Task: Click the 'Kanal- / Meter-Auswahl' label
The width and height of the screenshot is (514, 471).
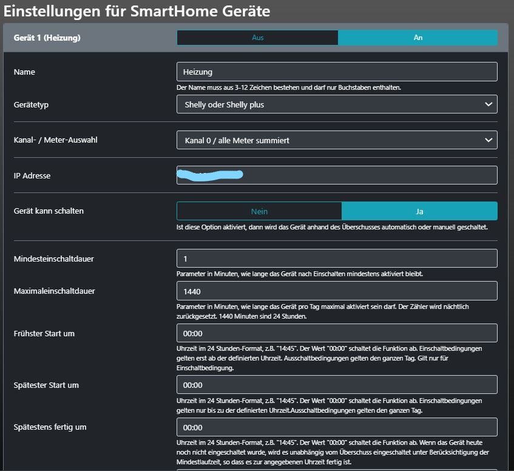Action: [55, 140]
